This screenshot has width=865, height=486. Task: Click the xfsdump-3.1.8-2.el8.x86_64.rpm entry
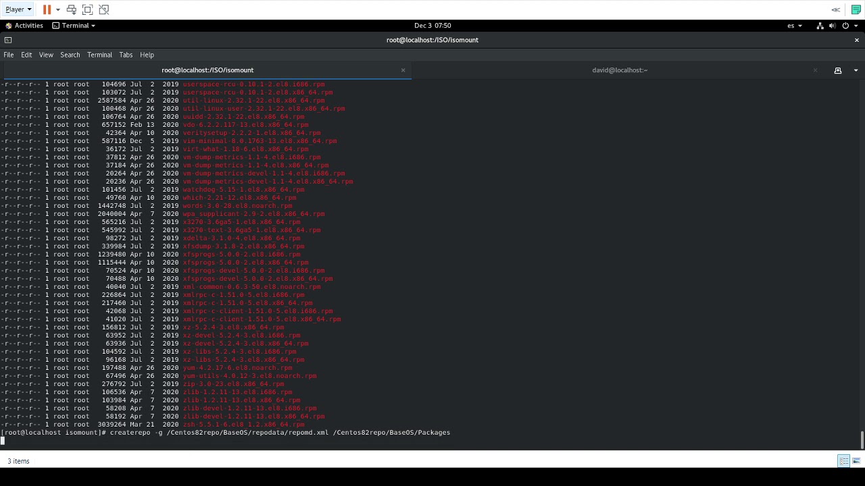243,246
